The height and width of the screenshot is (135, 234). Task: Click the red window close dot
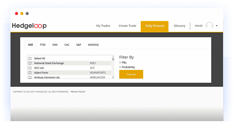pyautogui.click(x=16, y=13)
